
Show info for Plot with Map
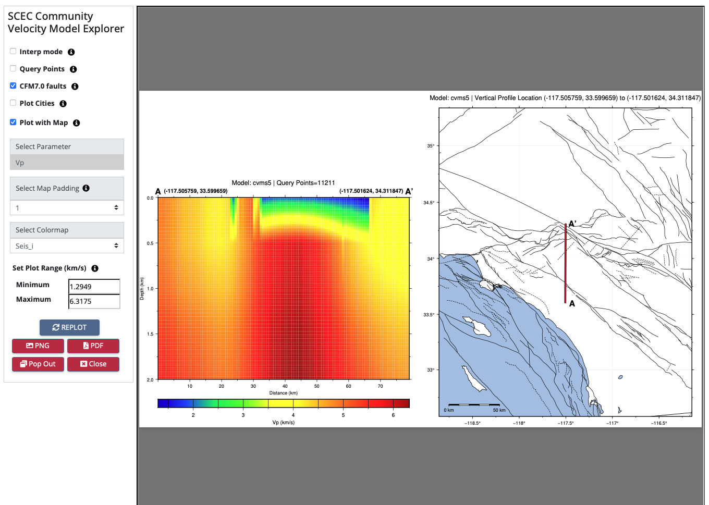77,123
